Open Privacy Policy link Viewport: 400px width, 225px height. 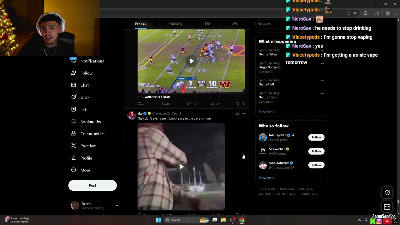click(x=287, y=189)
